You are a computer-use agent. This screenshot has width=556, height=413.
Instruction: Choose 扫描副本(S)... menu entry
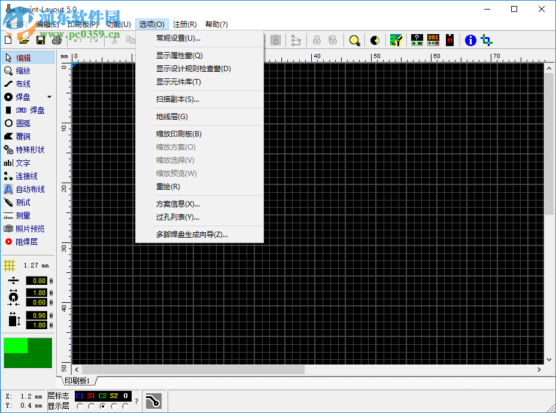pos(199,99)
